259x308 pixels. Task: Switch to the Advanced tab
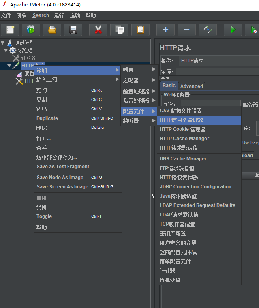[x=192, y=86]
